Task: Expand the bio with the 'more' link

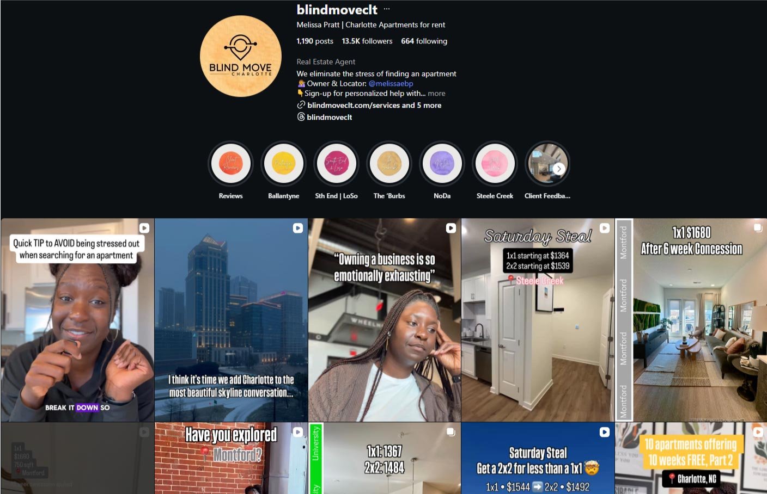Action: [436, 94]
